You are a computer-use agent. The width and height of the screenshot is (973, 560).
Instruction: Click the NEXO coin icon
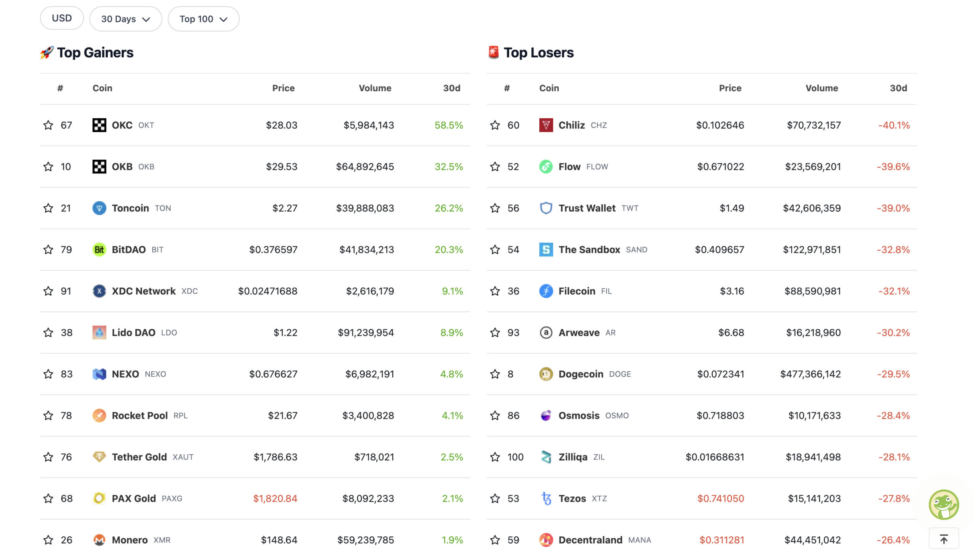99,374
